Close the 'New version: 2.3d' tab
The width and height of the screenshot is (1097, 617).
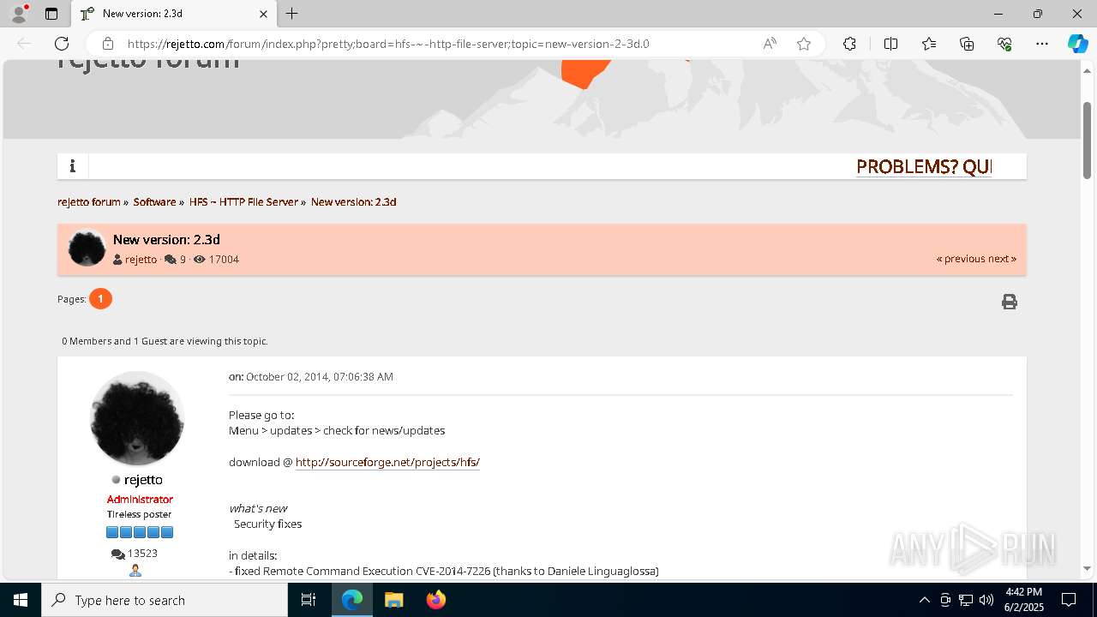click(263, 14)
